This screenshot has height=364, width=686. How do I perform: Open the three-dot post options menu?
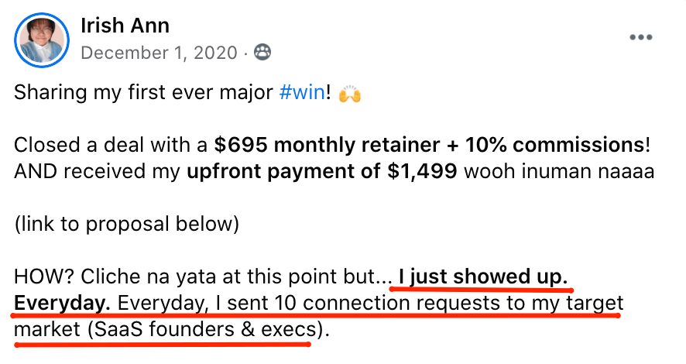[x=642, y=38]
